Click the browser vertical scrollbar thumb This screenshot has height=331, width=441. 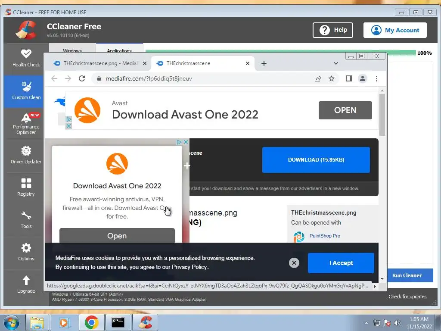(382, 115)
